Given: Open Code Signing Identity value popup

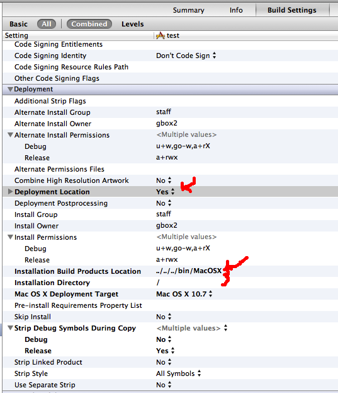Looking at the screenshot, I should point(186,56).
